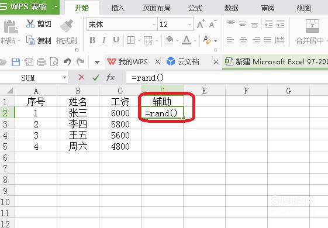Increase font size with A+ icon
The image size is (328, 228).
pos(201,24)
